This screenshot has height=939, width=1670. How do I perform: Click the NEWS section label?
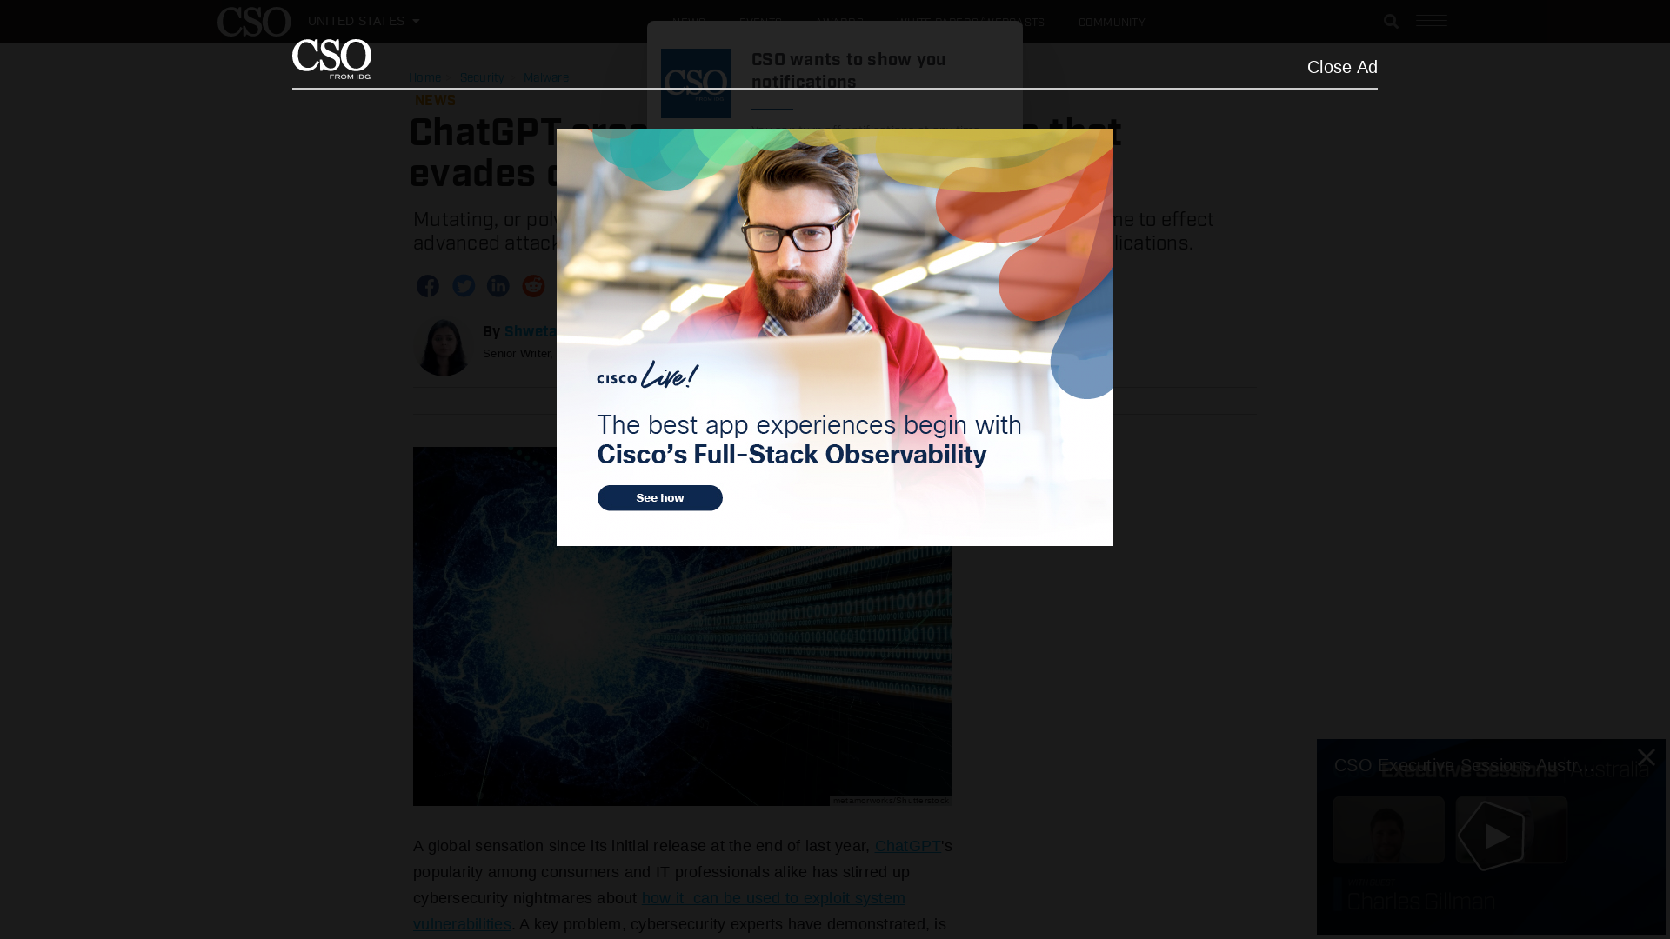tap(435, 100)
